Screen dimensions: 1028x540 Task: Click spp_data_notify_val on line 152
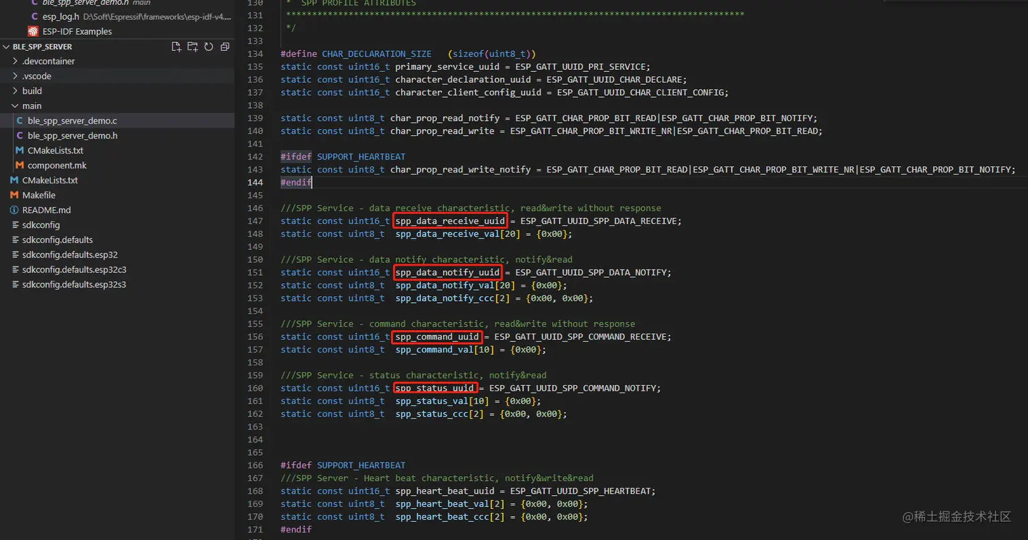pos(445,285)
